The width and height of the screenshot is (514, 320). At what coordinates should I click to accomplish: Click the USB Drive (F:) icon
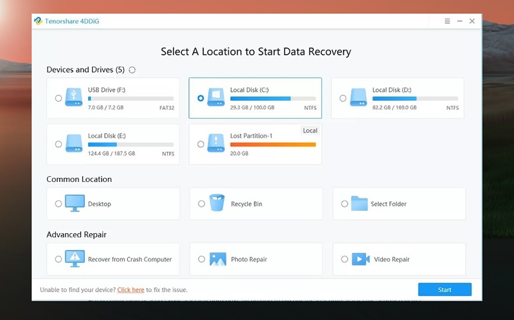coord(74,97)
